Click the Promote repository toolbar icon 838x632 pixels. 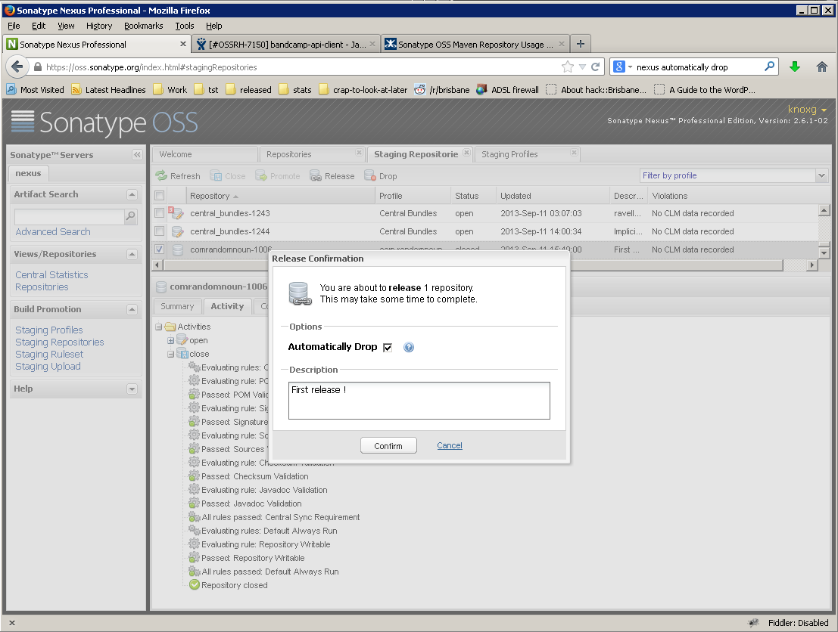[x=261, y=175]
